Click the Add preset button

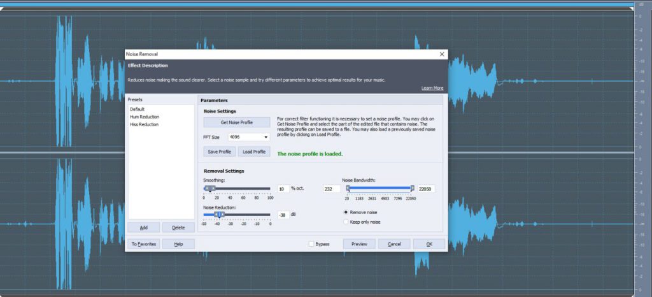coord(143,228)
